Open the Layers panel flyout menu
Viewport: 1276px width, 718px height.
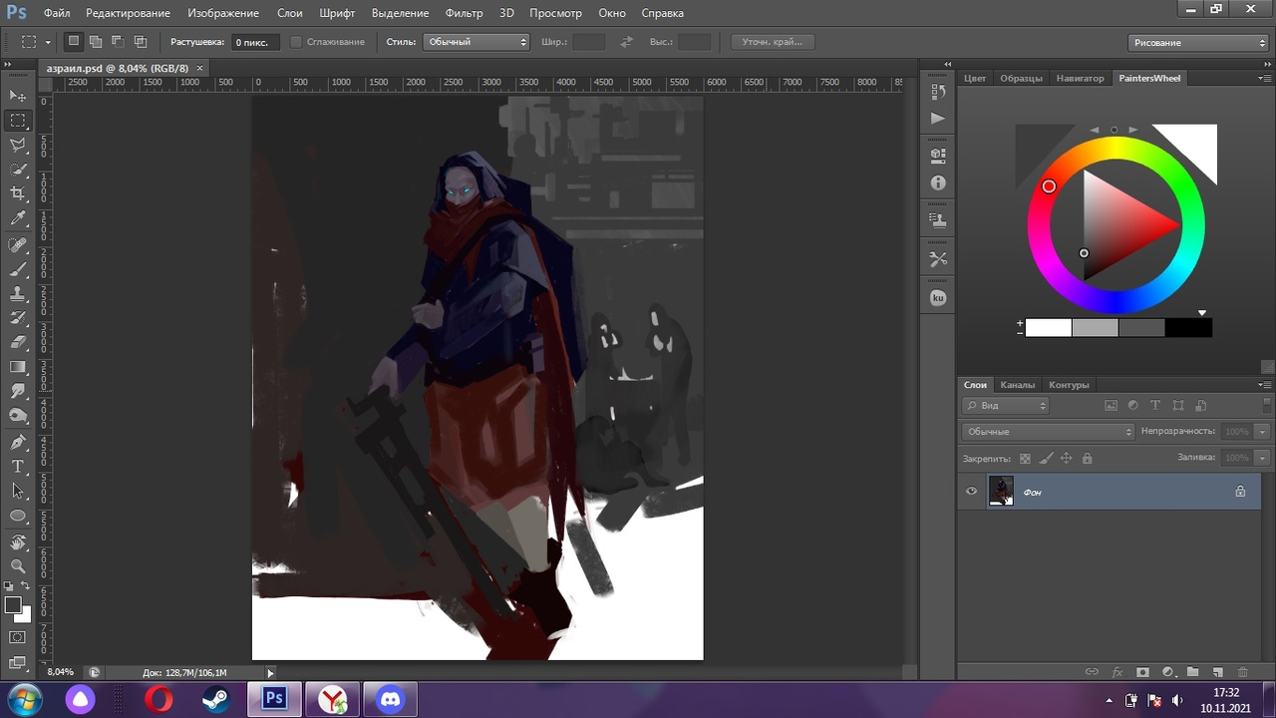1265,385
